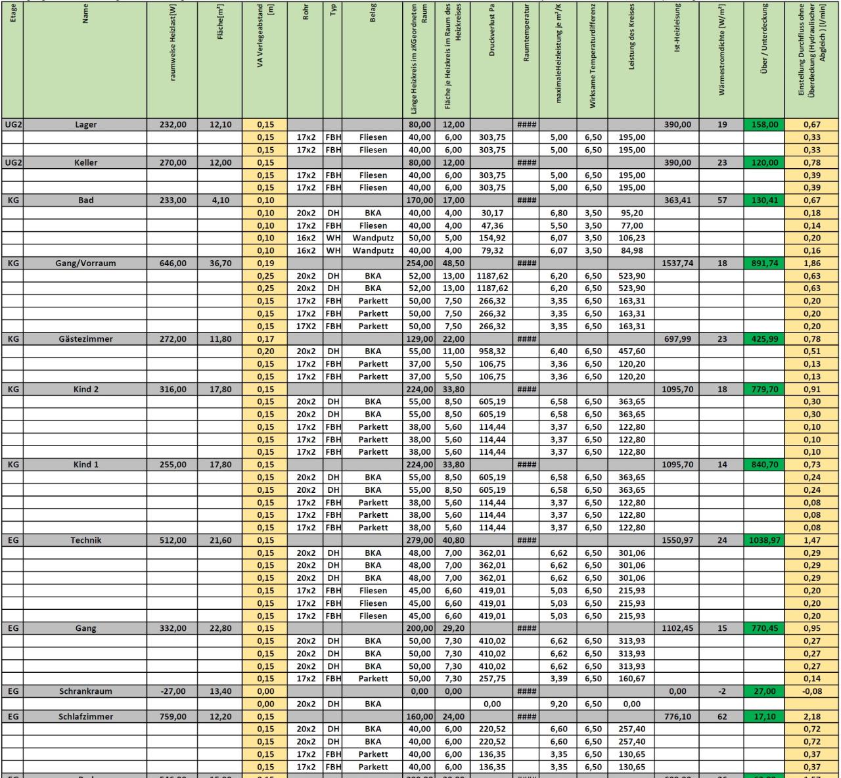Select the green cell '770,45'
The width and height of the screenshot is (841, 778).
tap(764, 628)
